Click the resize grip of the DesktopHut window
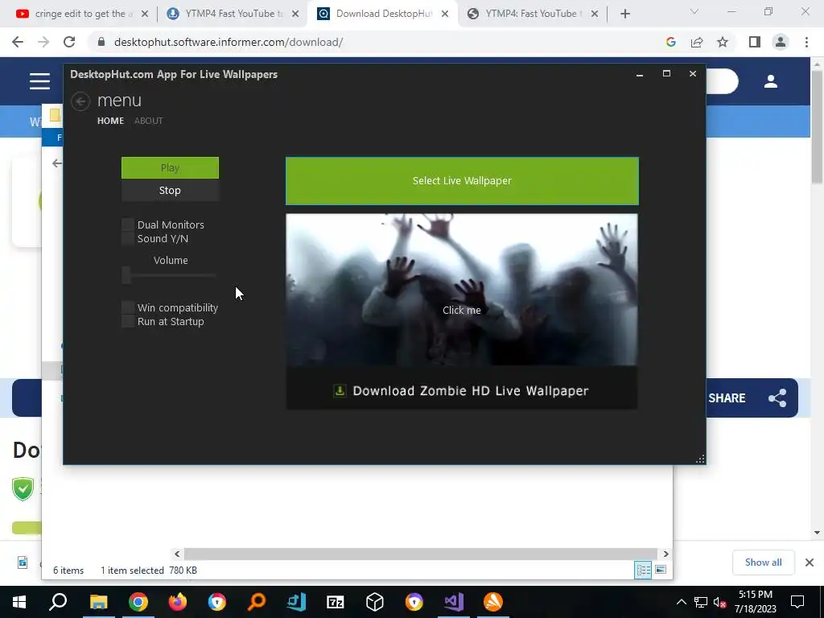The height and width of the screenshot is (618, 824). tap(700, 459)
